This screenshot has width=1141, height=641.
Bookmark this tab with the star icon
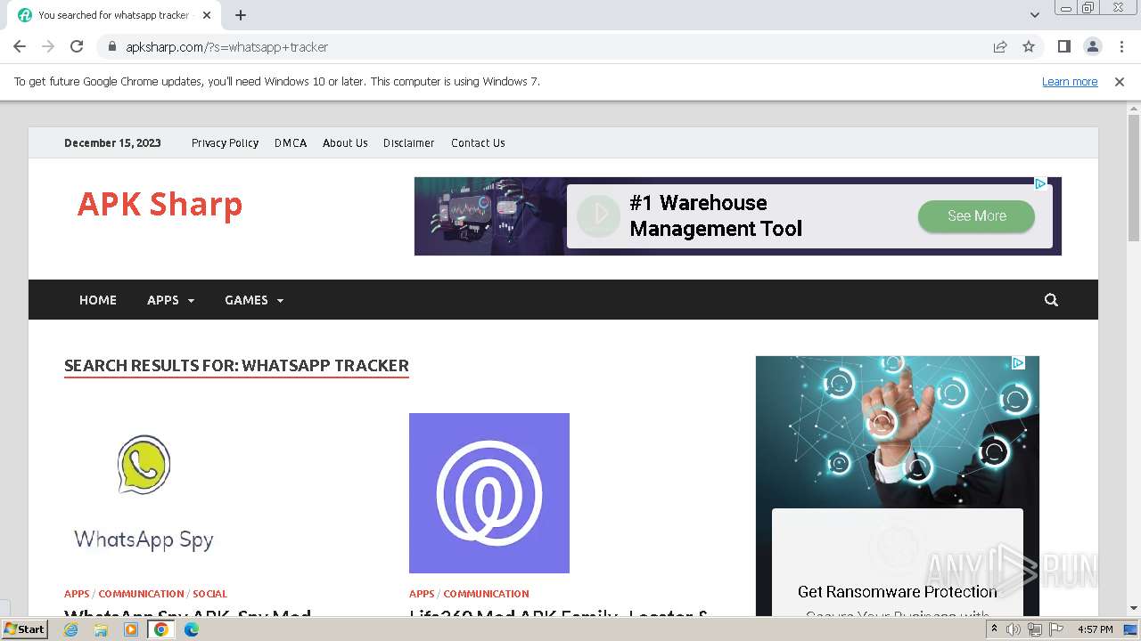point(1029,46)
